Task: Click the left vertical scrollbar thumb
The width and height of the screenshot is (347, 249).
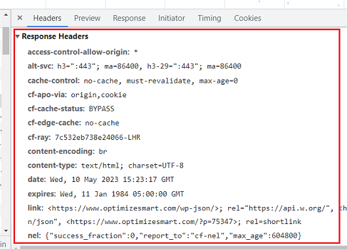Action: click(6, 41)
